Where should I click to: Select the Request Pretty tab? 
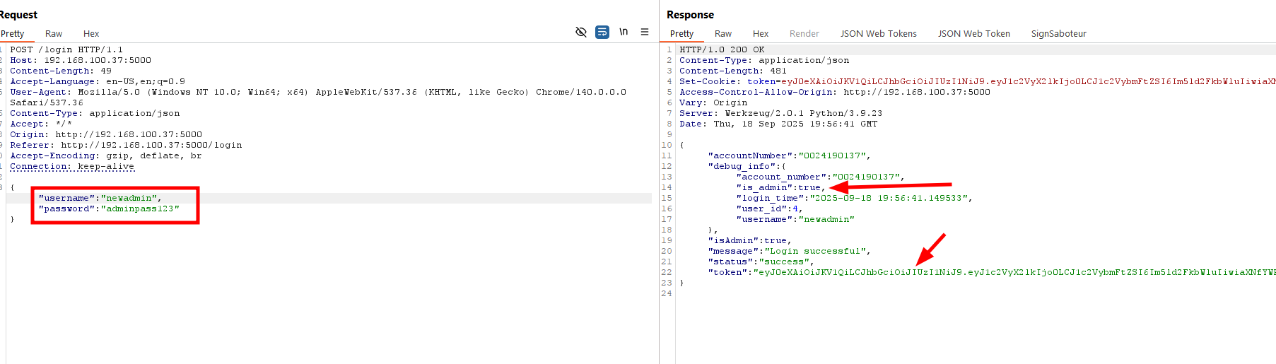tap(13, 34)
